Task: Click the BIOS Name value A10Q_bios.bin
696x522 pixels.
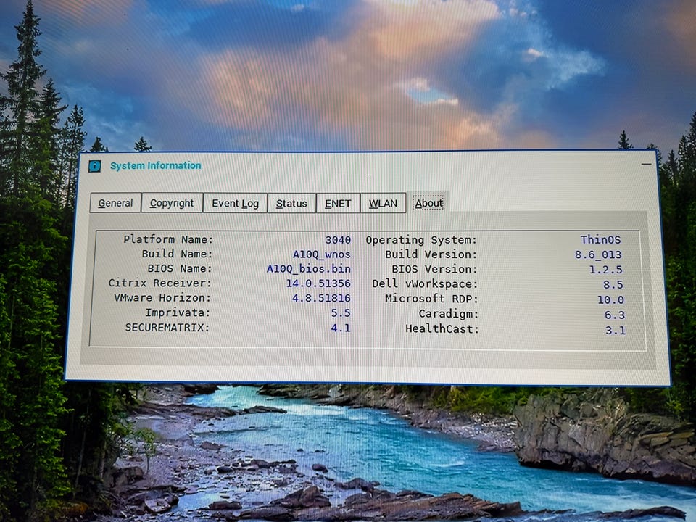Action: pyautogui.click(x=309, y=269)
